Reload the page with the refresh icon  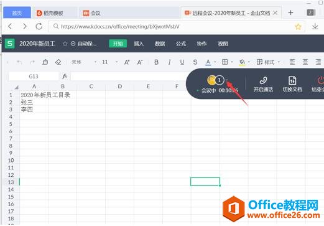pyautogui.click(x=39, y=26)
